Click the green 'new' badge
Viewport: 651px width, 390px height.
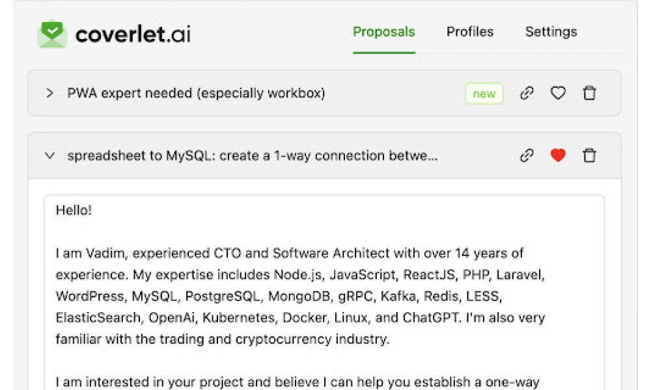point(484,94)
